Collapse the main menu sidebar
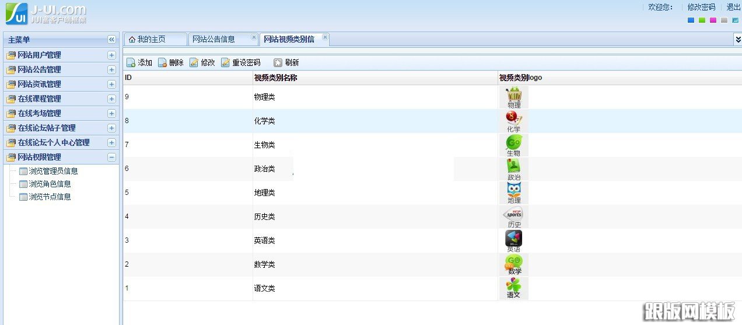 coord(111,40)
